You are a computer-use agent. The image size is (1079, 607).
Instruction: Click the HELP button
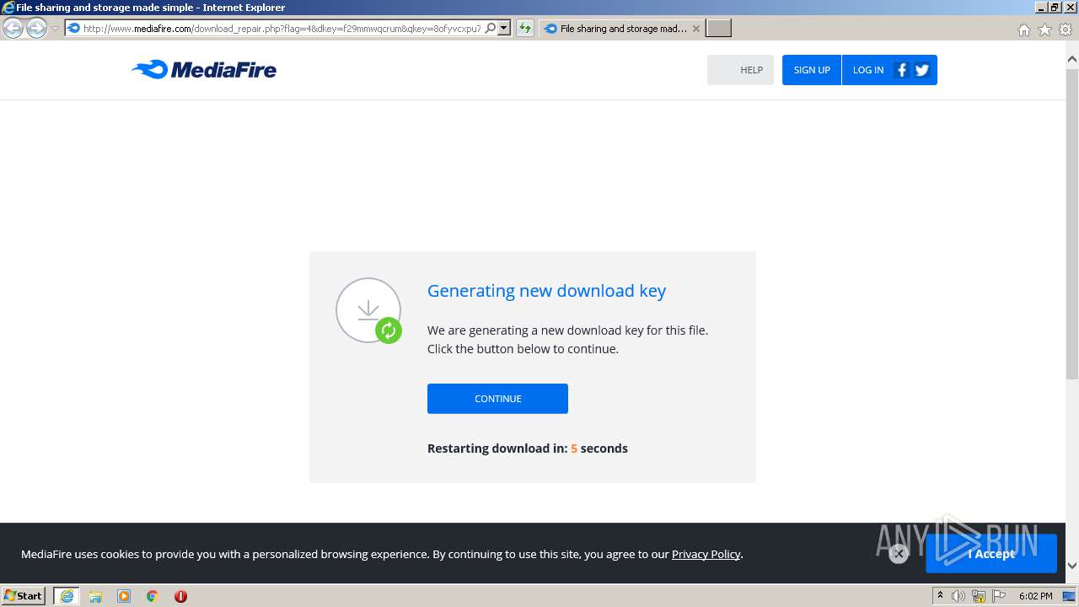pos(740,70)
